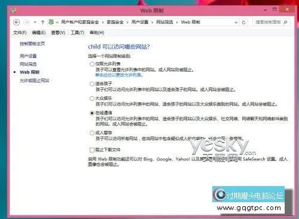Expand chevron after 网站筛选 breadcrumb
Screen dimensions: 299x219
[x=177, y=22]
